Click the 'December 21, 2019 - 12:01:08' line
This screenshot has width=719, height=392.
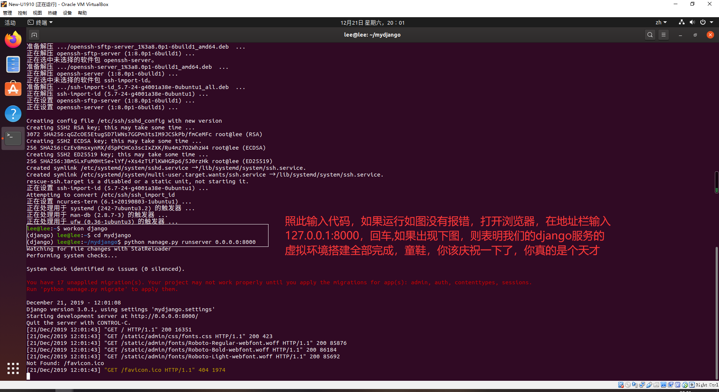(x=73, y=303)
